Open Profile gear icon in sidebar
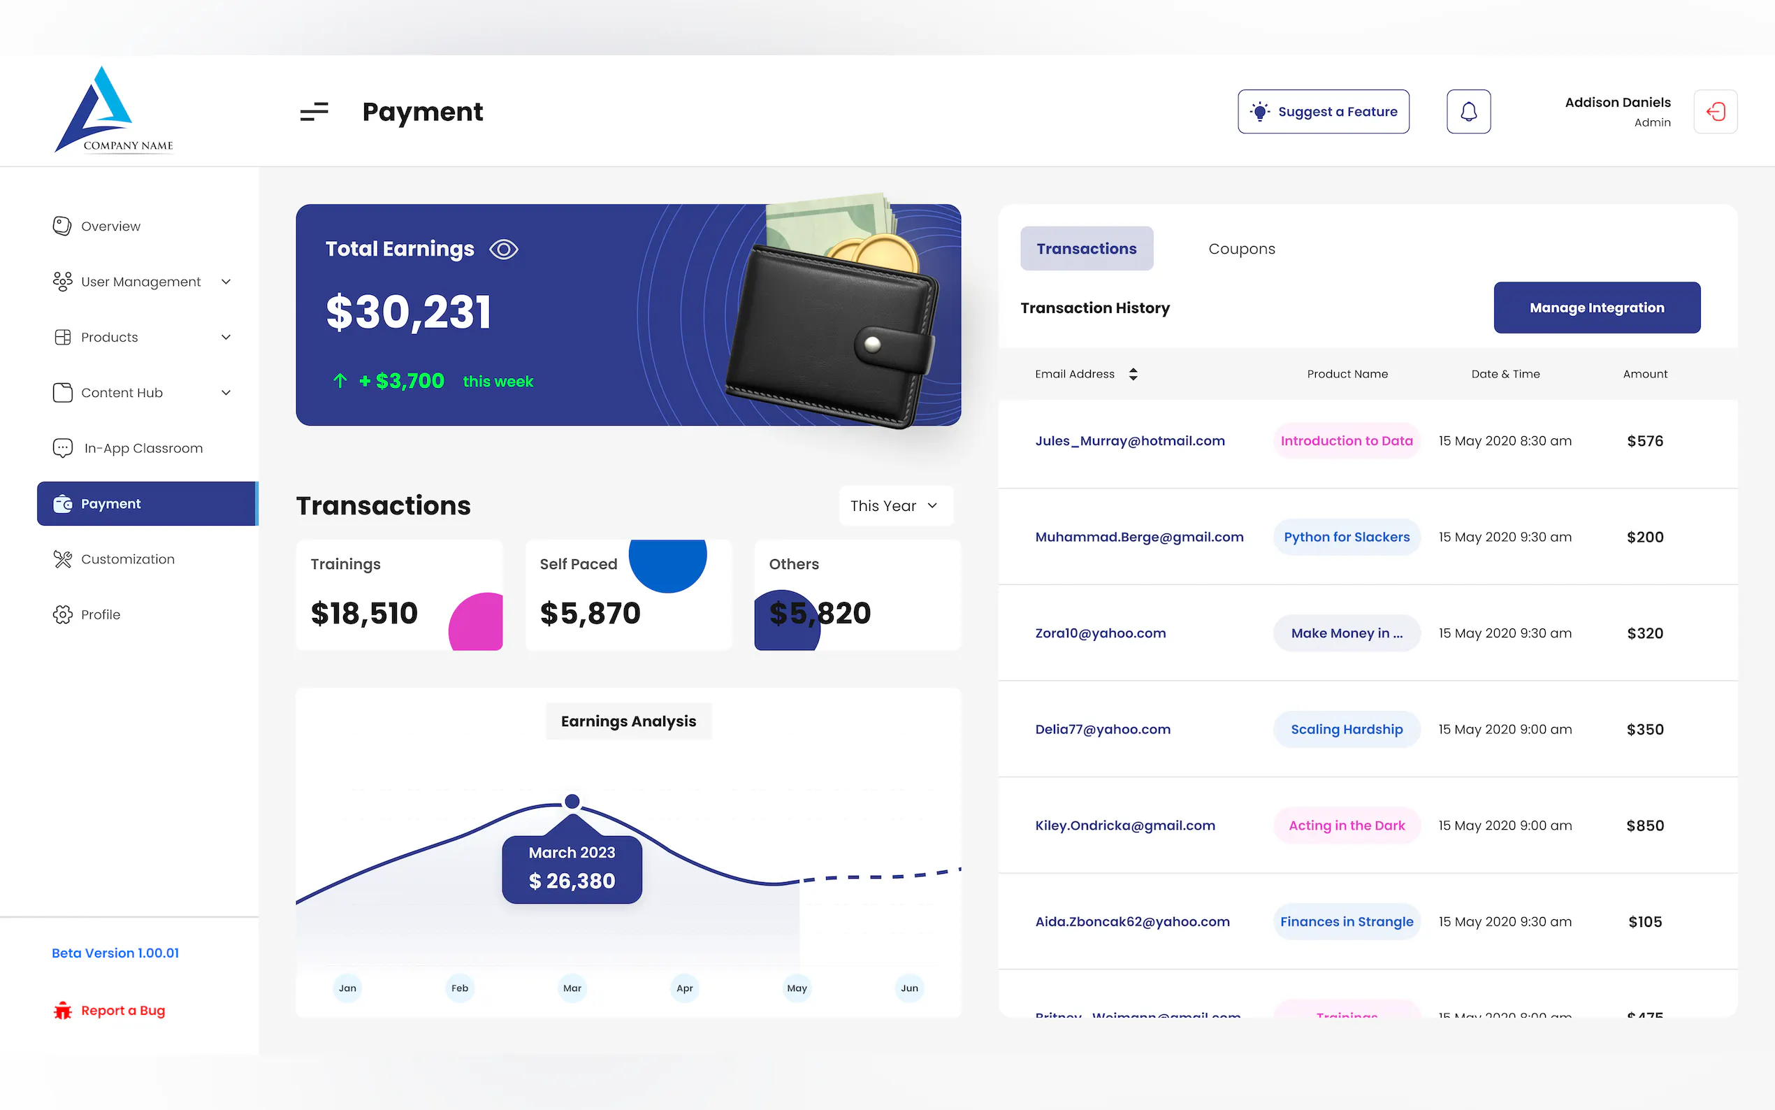The image size is (1775, 1110). (62, 614)
